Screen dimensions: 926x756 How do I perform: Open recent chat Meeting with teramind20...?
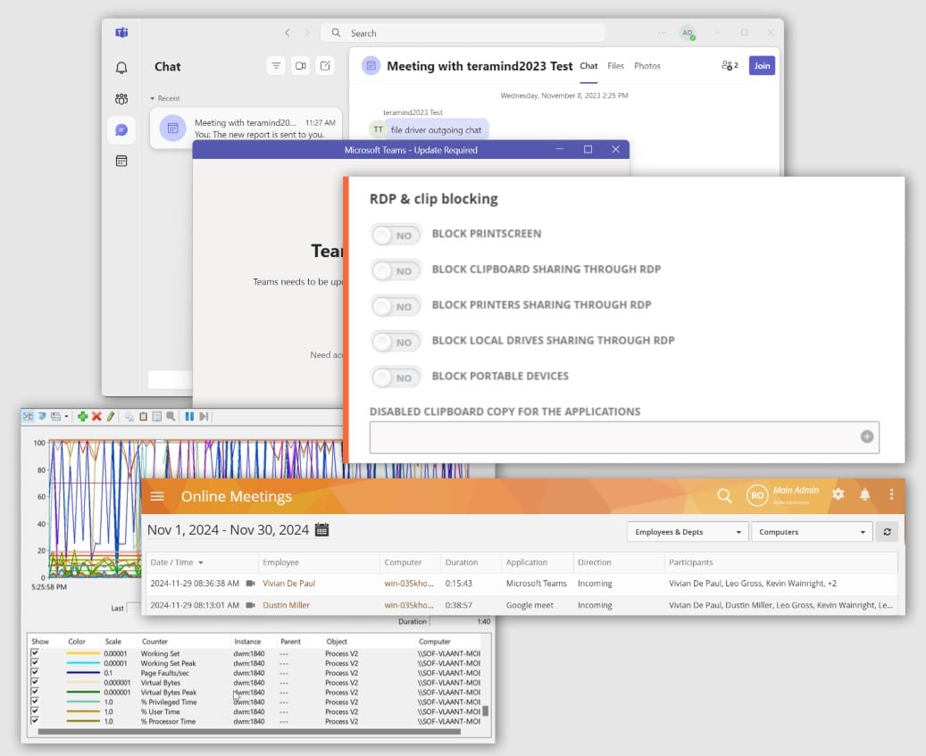click(x=246, y=128)
